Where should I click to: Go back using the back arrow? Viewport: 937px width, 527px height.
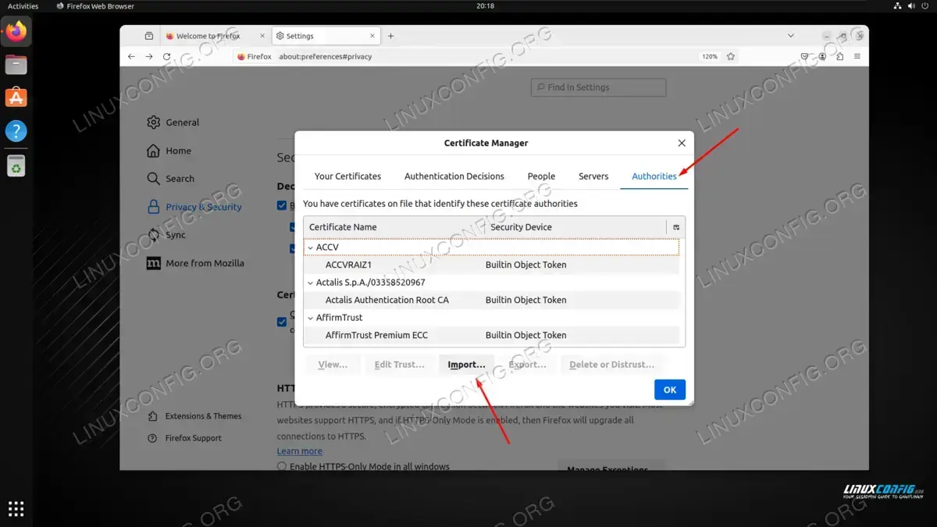[x=132, y=57]
